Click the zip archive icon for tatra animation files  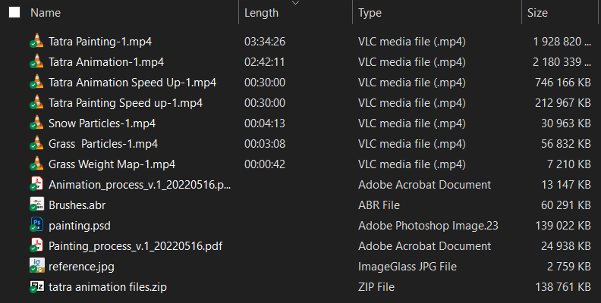tap(36, 287)
